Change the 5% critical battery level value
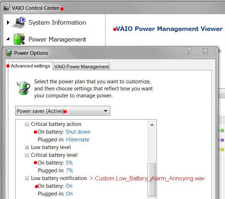The width and height of the screenshot is (225, 199). 69,163
